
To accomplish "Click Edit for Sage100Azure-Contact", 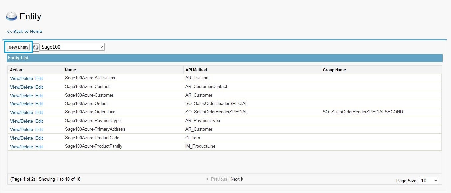I will 39,87.
